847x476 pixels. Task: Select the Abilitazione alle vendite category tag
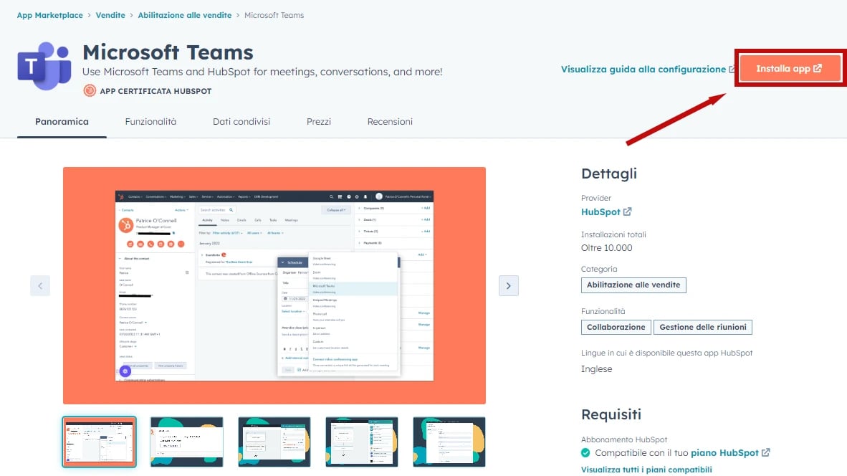(x=633, y=285)
